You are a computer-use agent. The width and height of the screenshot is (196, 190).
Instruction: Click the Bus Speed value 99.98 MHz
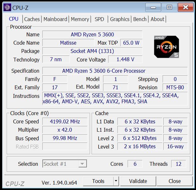(65, 138)
